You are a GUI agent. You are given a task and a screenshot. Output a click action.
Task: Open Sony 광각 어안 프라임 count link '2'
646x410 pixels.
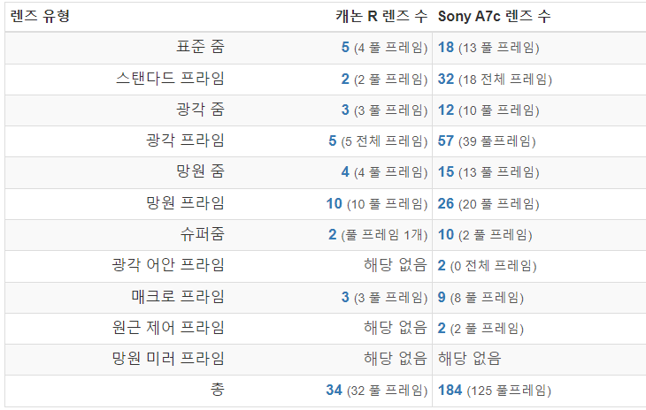pos(442,266)
